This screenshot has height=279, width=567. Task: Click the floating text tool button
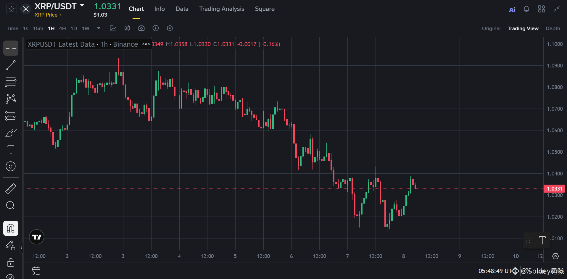pos(542,240)
